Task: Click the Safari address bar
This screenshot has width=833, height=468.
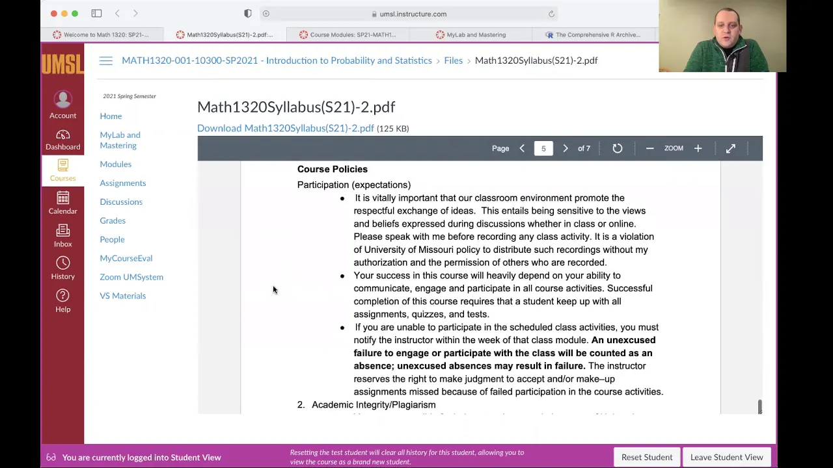Action: click(409, 14)
